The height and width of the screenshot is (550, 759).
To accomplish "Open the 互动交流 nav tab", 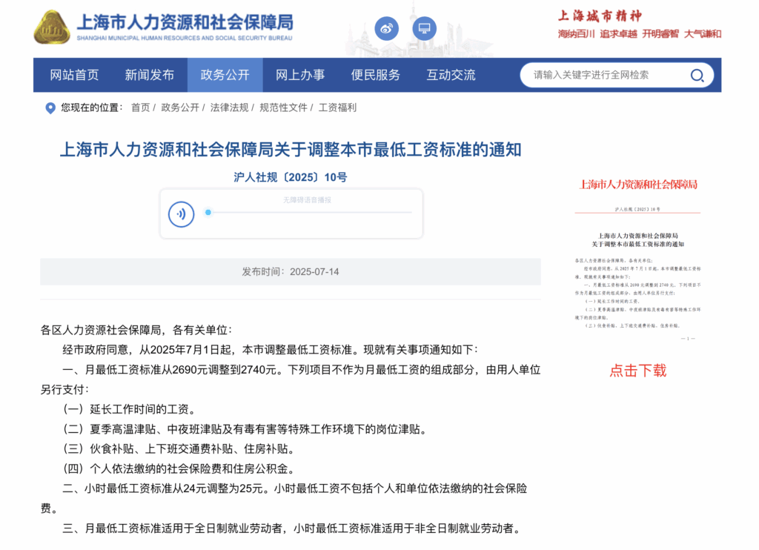I will (x=451, y=75).
